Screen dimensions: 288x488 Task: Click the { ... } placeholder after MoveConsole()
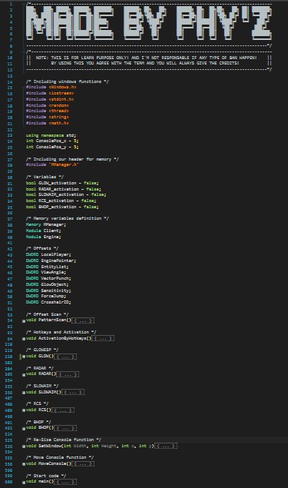(83, 463)
